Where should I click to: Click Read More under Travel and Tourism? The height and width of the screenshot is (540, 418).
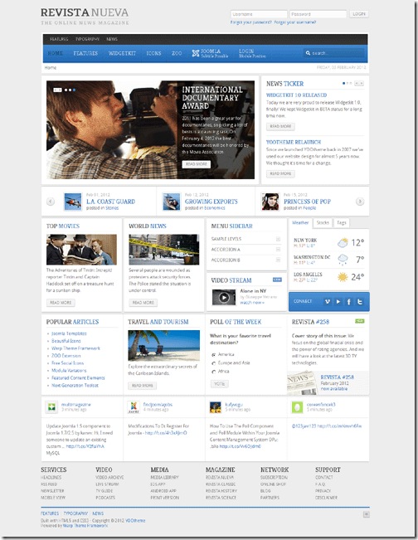pyautogui.click(x=142, y=386)
